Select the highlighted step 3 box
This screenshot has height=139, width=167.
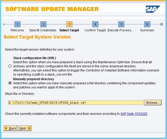(x=69, y=24)
